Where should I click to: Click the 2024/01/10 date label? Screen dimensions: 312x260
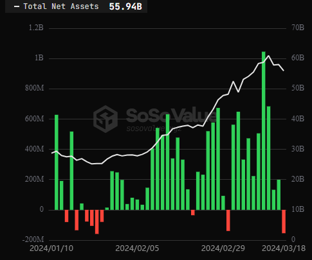51,248
